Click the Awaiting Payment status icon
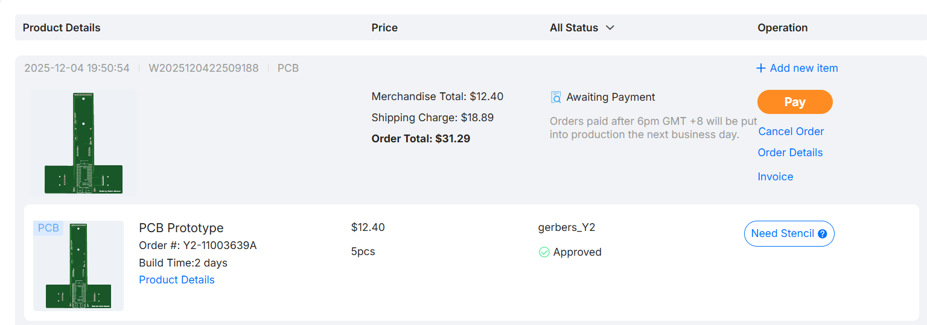Image resolution: width=927 pixels, height=325 pixels. coord(556,97)
